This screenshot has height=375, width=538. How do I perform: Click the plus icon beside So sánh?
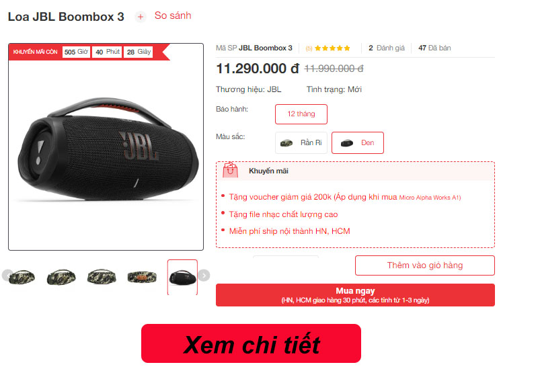click(x=140, y=16)
